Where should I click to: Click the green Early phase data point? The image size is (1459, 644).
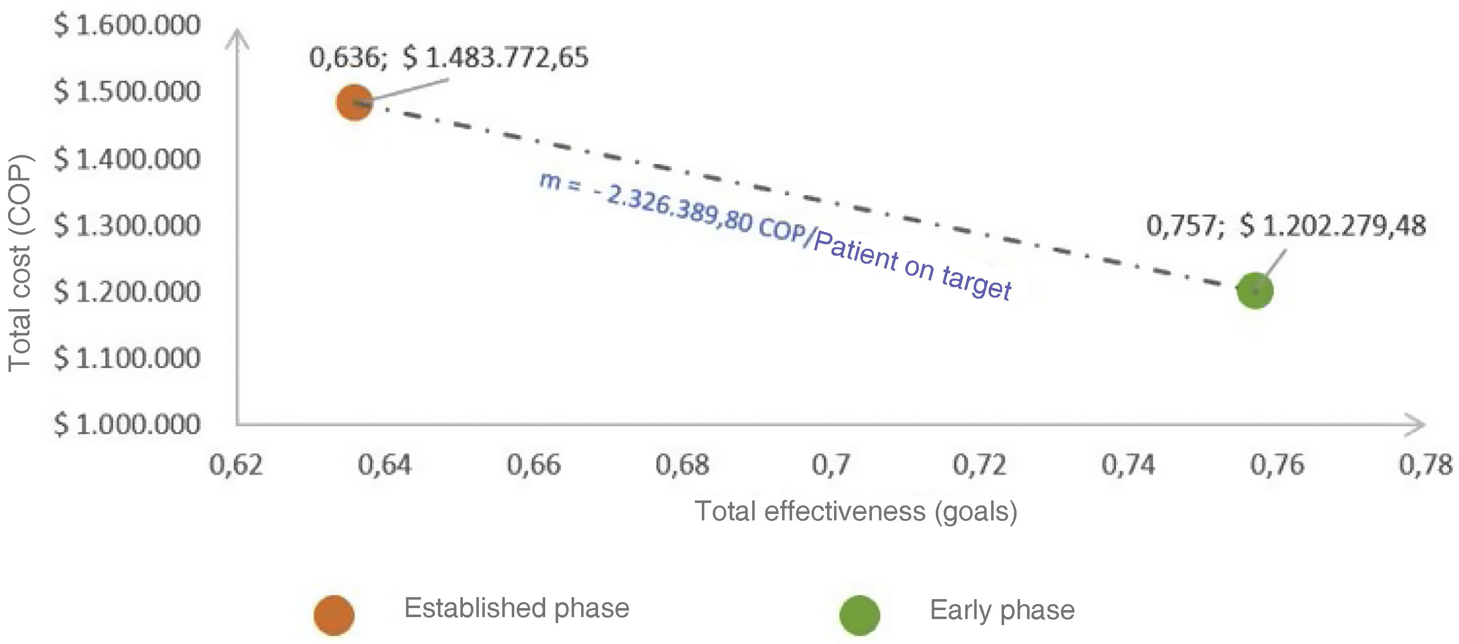(1254, 290)
